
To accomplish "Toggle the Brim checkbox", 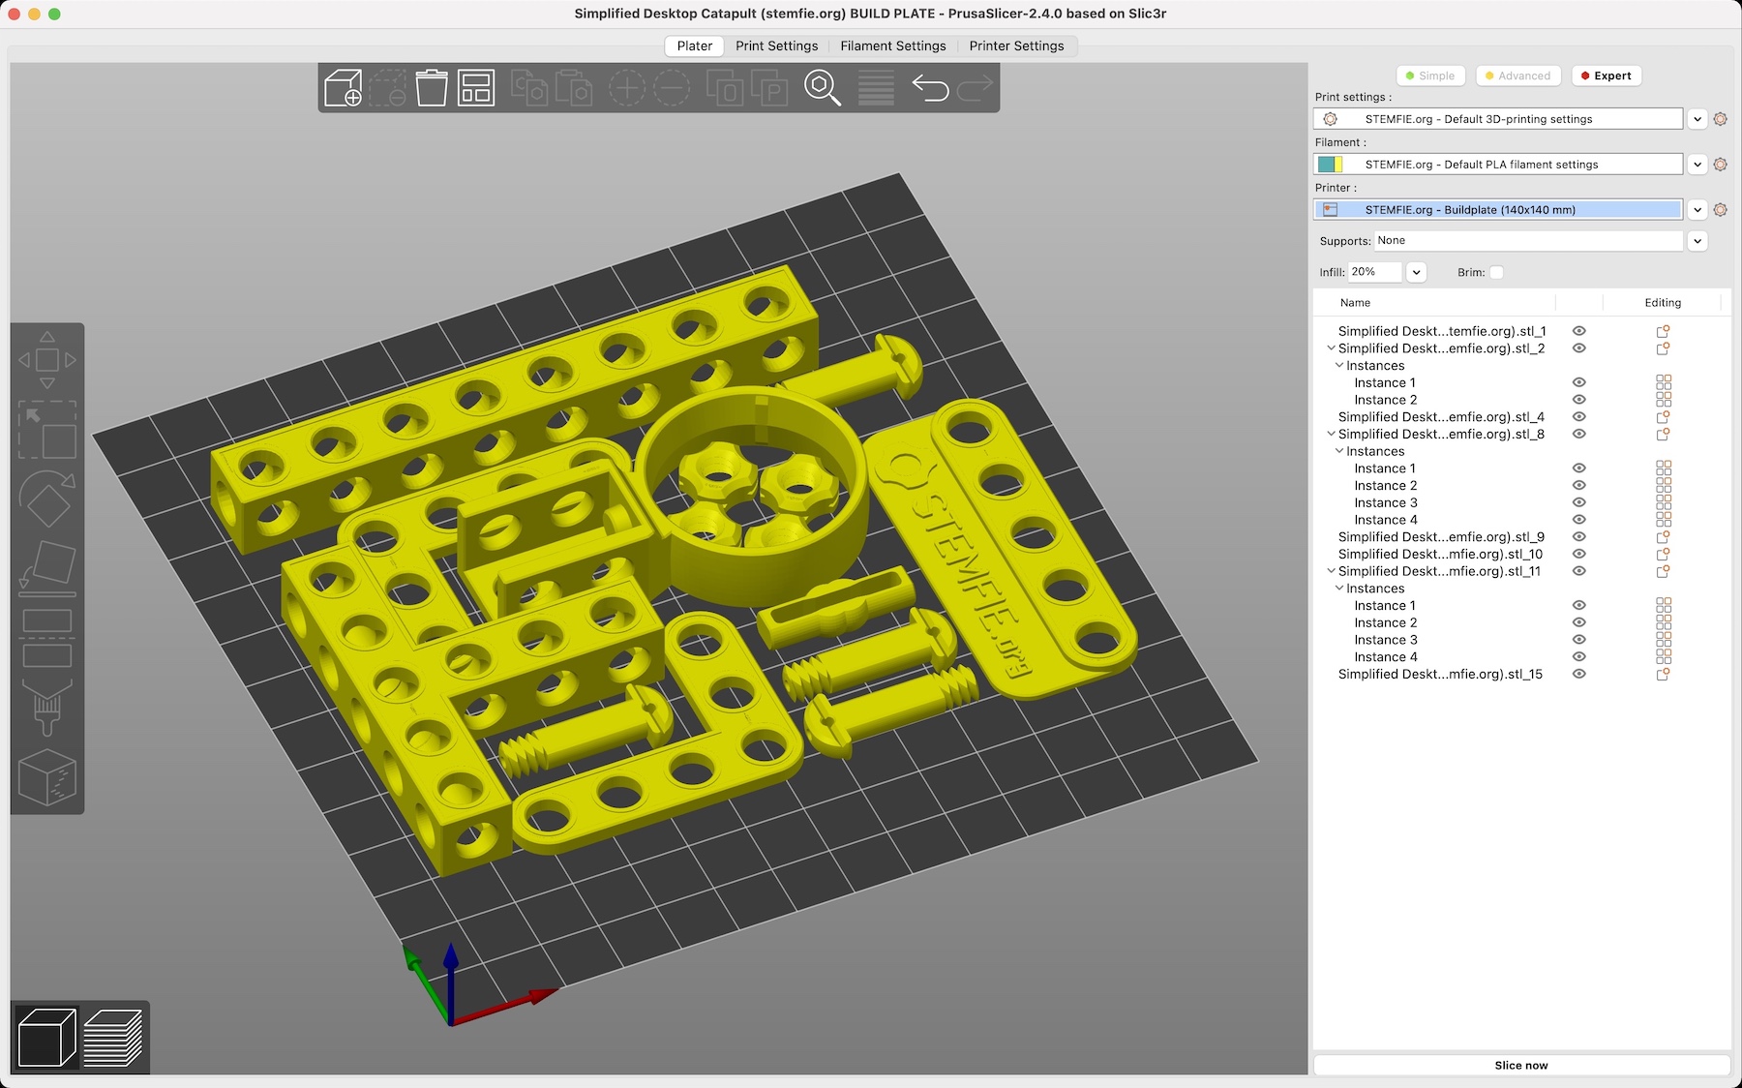I will (1496, 273).
